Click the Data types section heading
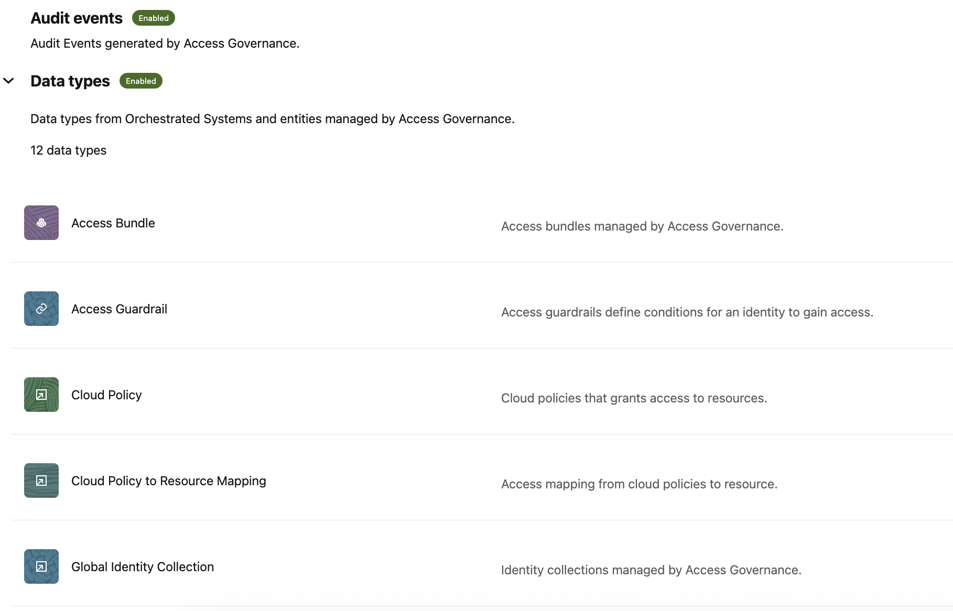Screen dimensions: 953x611 point(70,81)
